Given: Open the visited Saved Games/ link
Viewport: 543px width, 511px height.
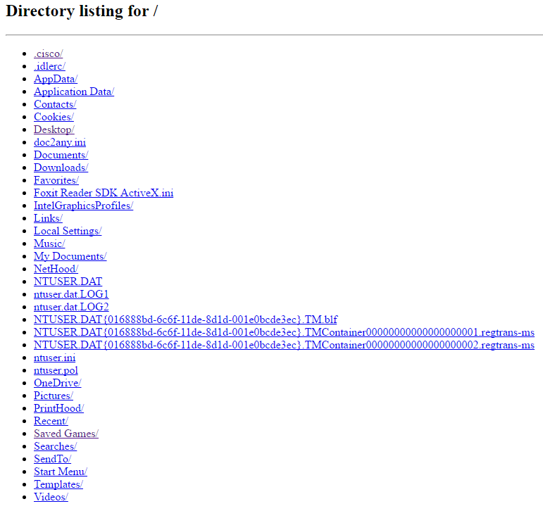Looking at the screenshot, I should (66, 434).
